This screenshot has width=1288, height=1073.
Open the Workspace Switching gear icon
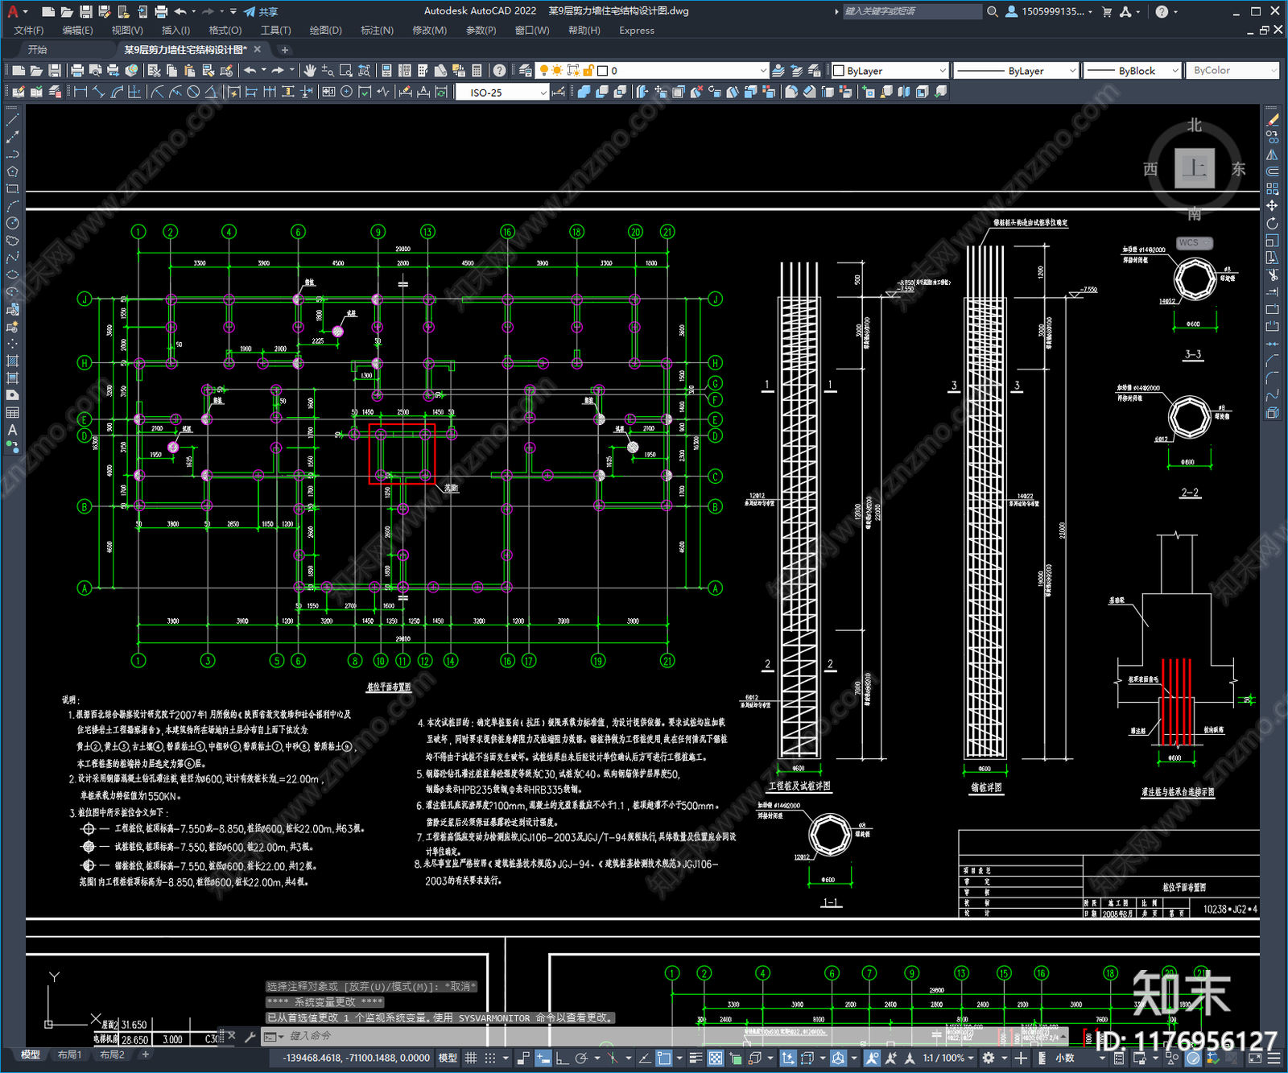pyautogui.click(x=989, y=1058)
